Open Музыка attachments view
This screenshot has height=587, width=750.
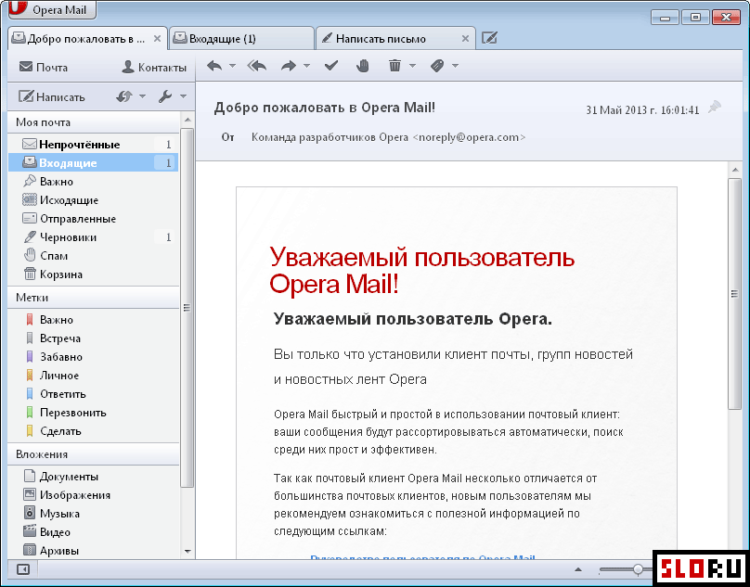click(x=93, y=514)
